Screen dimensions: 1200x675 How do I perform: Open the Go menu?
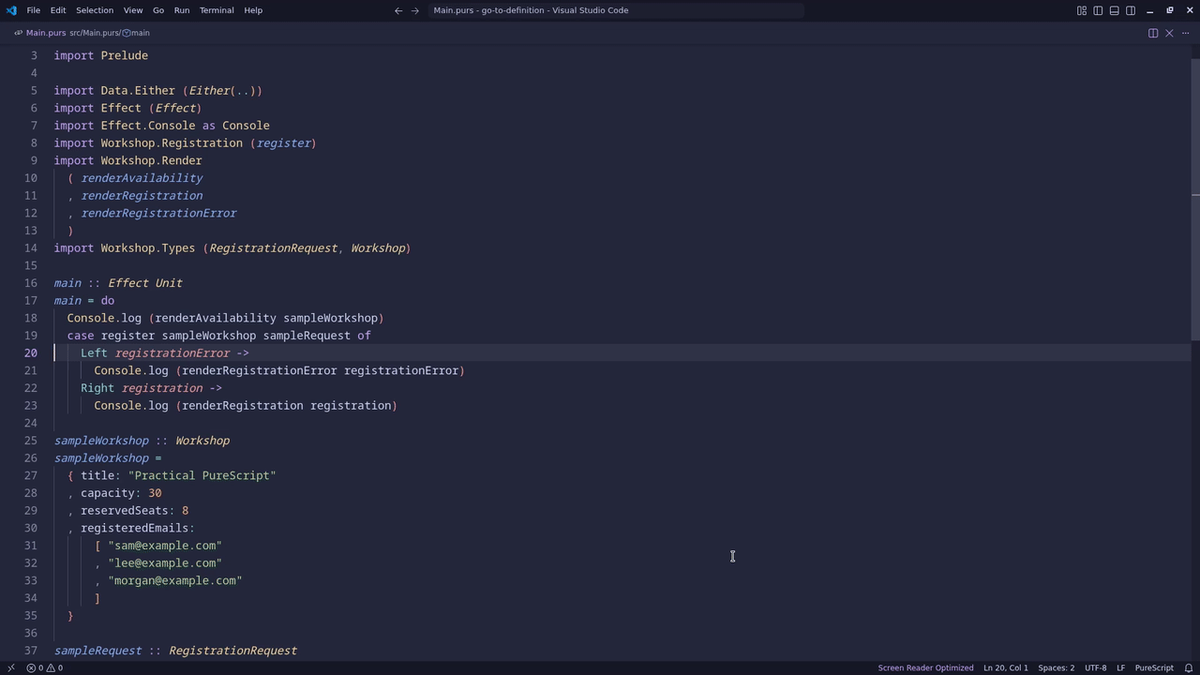tap(158, 10)
